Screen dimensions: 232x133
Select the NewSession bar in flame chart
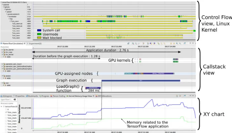93,88
